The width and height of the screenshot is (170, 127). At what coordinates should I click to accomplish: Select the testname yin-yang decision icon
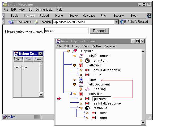pos(87,108)
